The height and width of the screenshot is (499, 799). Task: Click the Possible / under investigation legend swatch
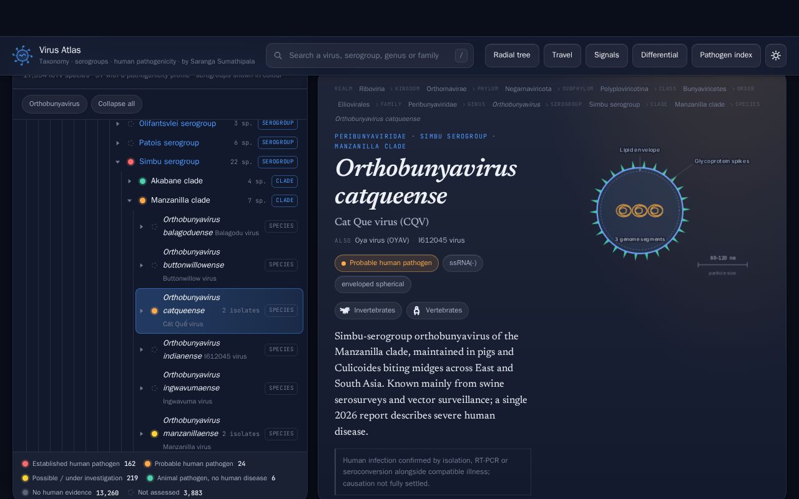(x=25, y=478)
